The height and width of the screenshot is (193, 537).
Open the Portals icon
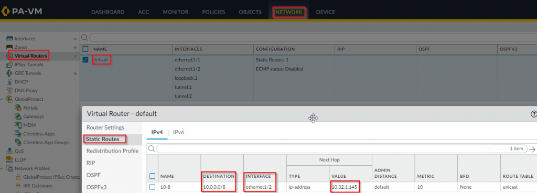(x=18, y=108)
